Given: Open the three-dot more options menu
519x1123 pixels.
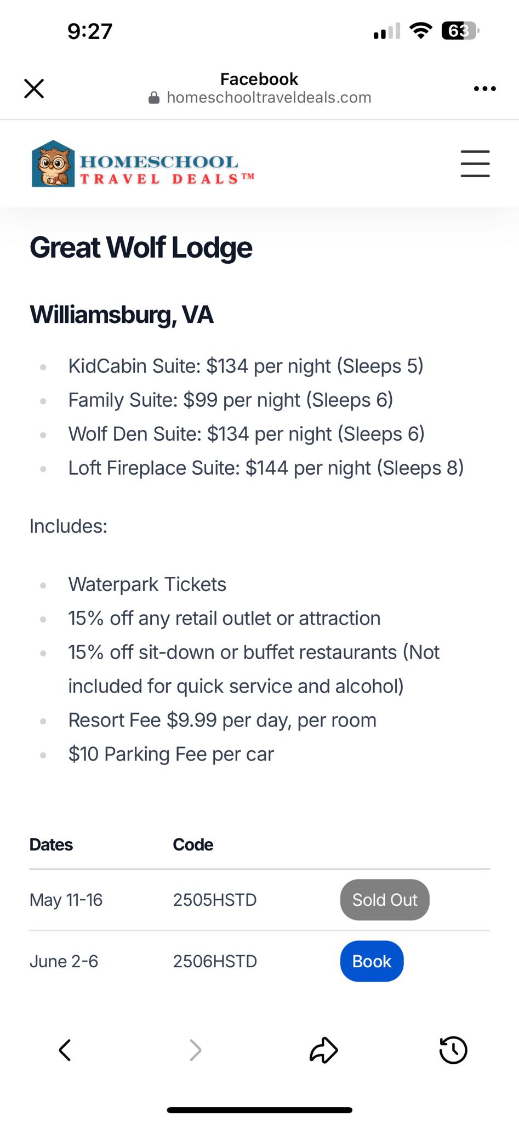Looking at the screenshot, I should (485, 88).
